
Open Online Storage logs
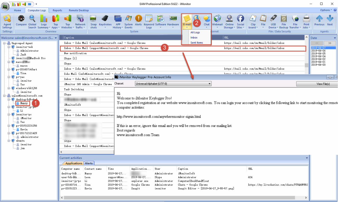point(229,22)
